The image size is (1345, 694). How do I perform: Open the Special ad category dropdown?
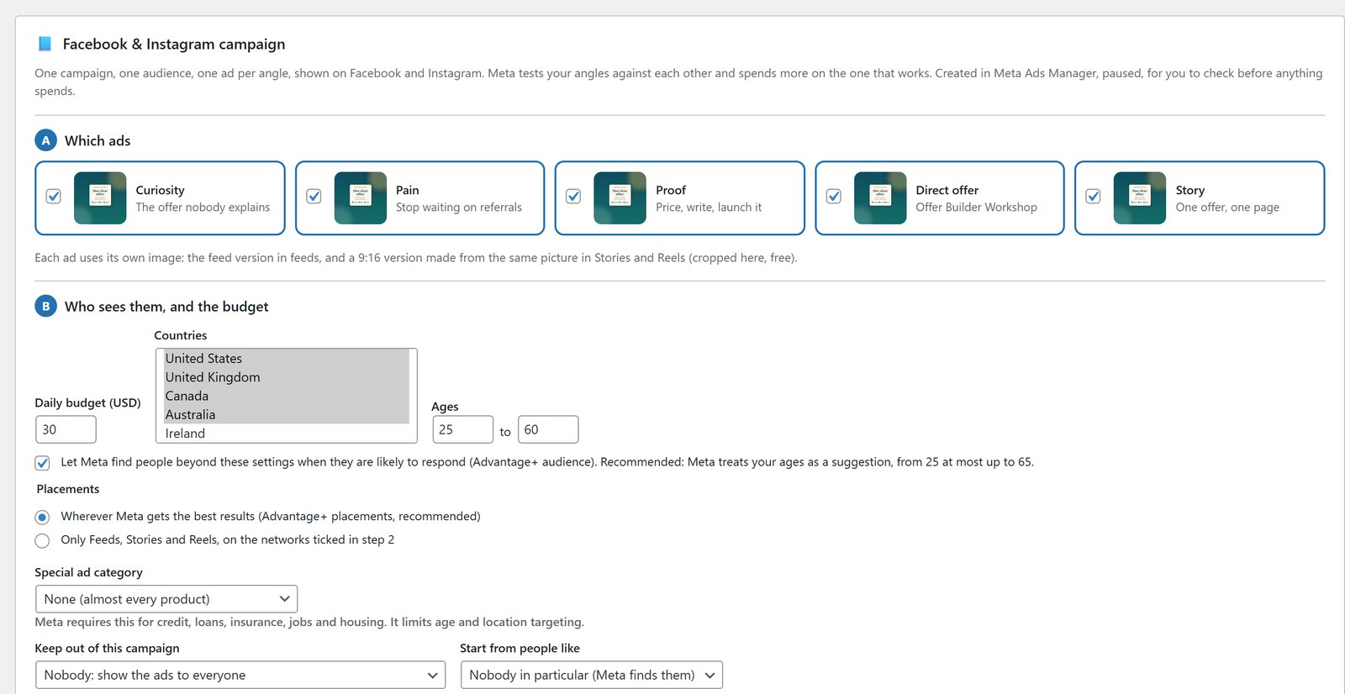point(166,599)
